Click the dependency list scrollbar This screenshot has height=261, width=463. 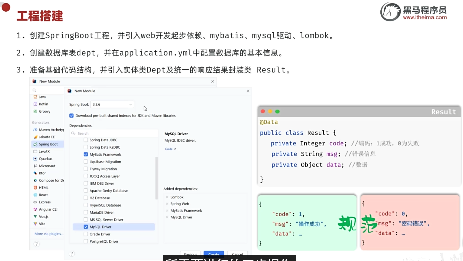[157, 178]
